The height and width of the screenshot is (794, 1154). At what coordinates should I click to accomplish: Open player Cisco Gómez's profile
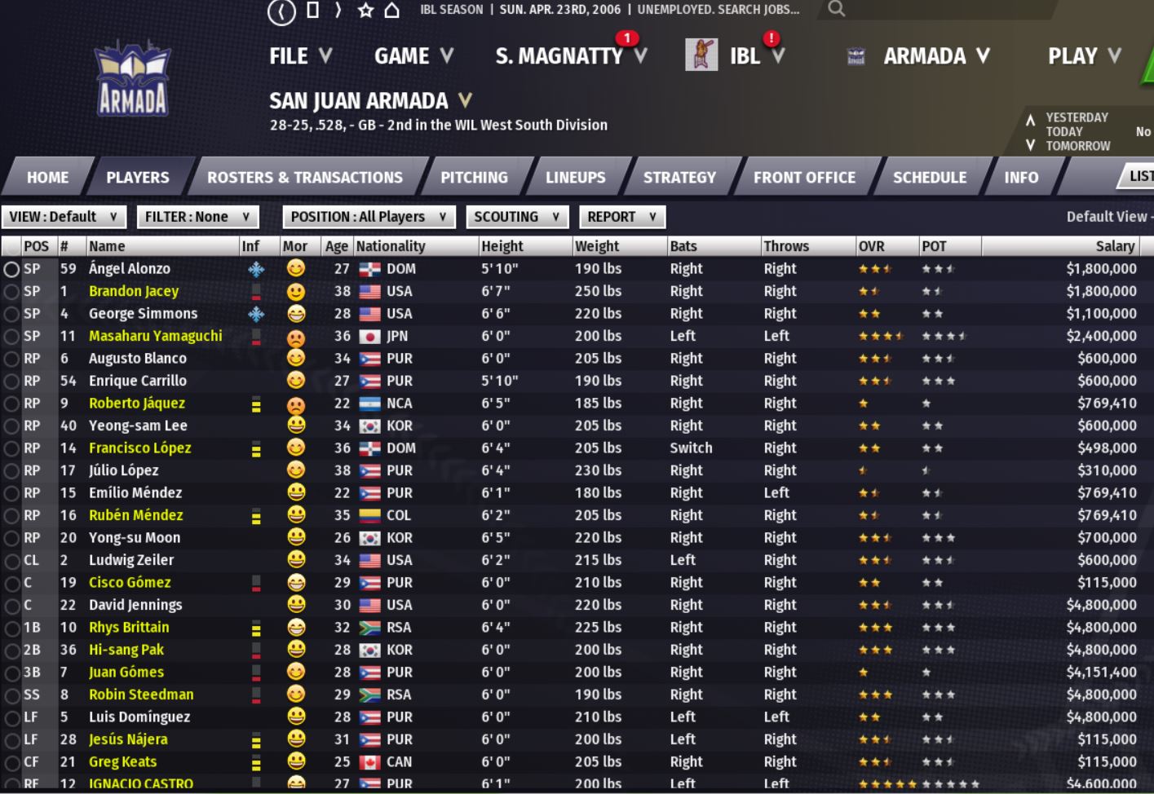(130, 583)
